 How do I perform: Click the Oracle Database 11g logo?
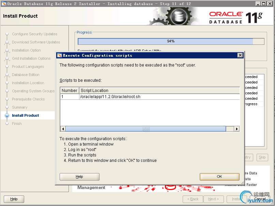[x=236, y=17]
